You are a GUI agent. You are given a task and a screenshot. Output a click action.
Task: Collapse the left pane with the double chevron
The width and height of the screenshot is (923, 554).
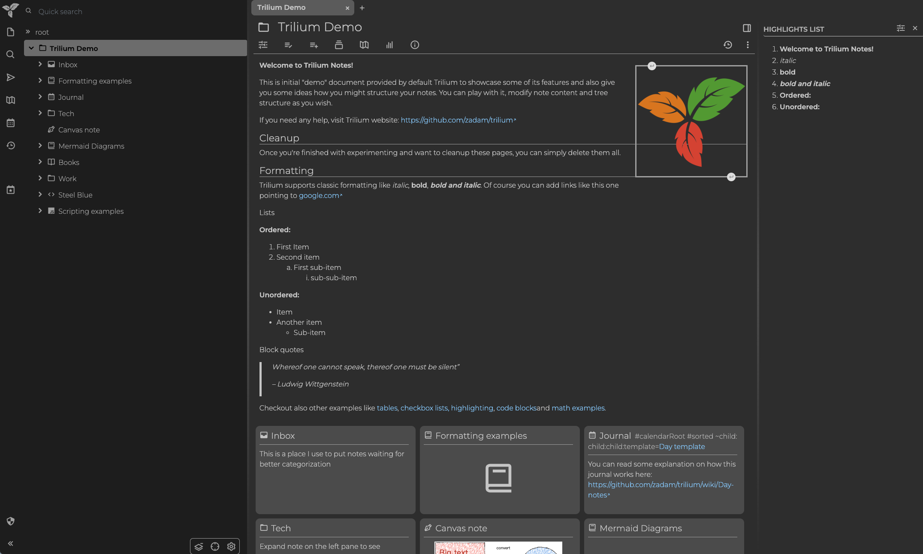(11, 544)
